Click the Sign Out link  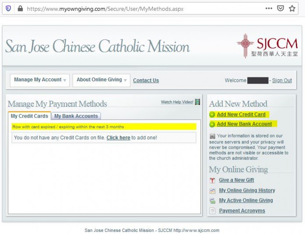pyautogui.click(x=282, y=80)
